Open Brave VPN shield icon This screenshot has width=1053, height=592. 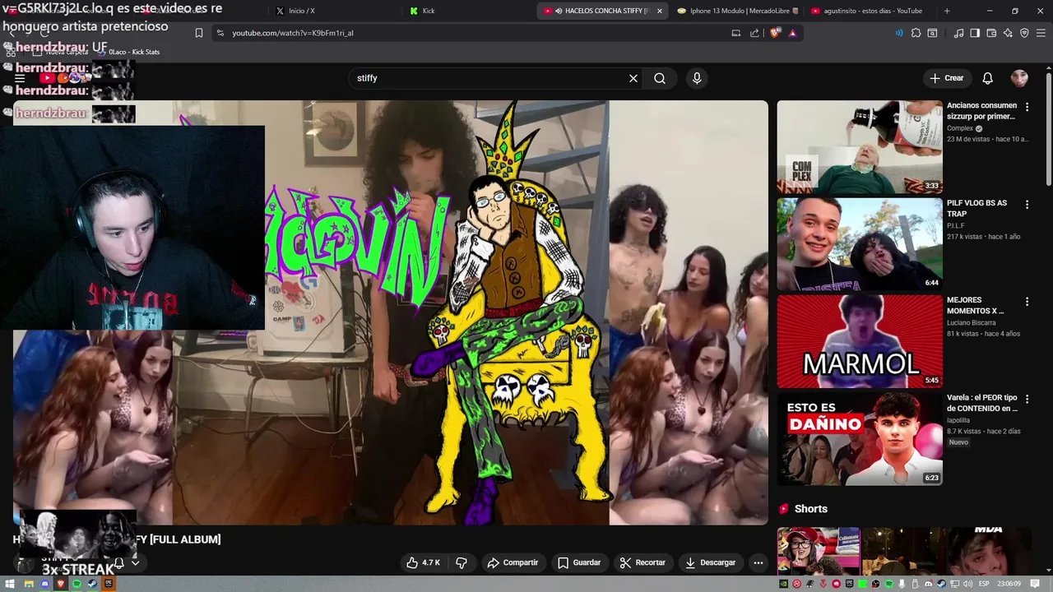tap(1024, 33)
